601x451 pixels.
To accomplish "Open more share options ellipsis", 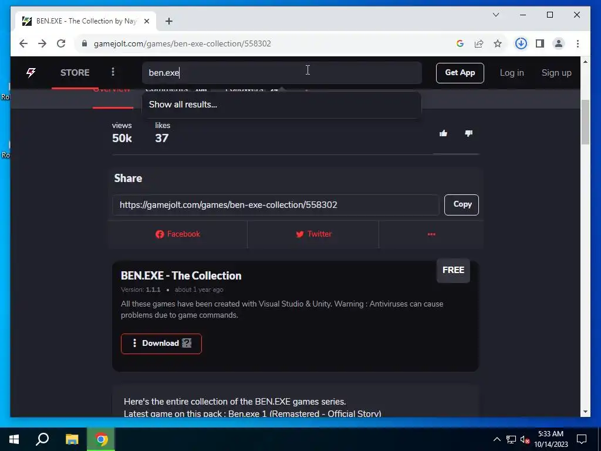I will click(431, 234).
